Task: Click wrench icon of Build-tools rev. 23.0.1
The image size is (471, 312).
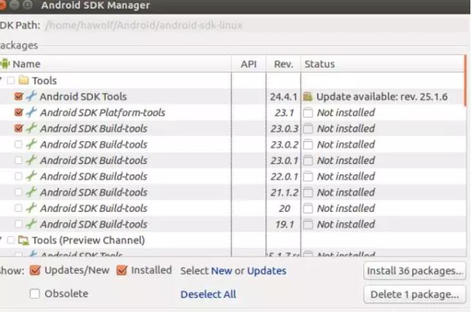Action: pos(31,159)
